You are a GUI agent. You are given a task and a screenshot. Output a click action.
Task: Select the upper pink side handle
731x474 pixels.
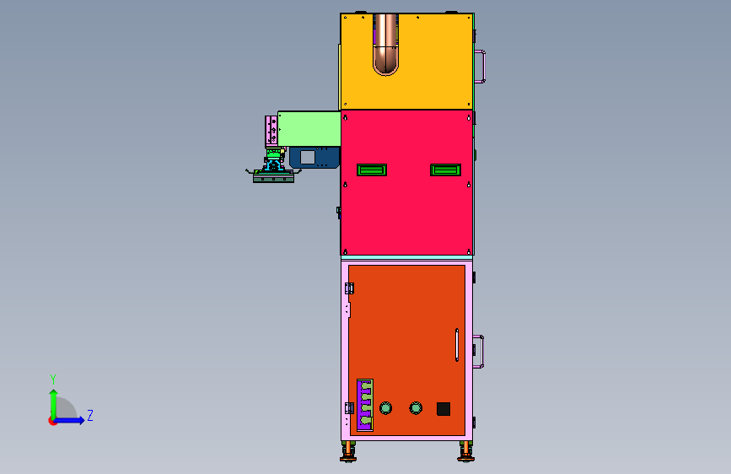pos(481,67)
